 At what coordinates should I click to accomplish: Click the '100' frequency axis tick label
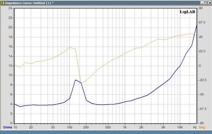[69, 127]
